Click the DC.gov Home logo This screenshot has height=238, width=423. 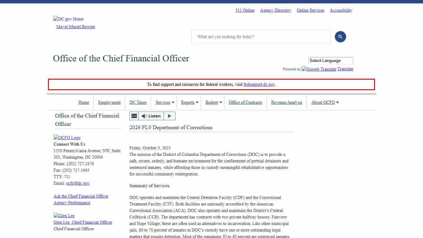click(x=68, y=19)
